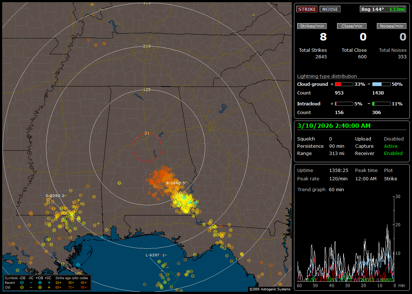Image resolution: width=412 pixels, height=294 pixels.
Task: Click the Strikes/min label button
Action: (x=312, y=26)
